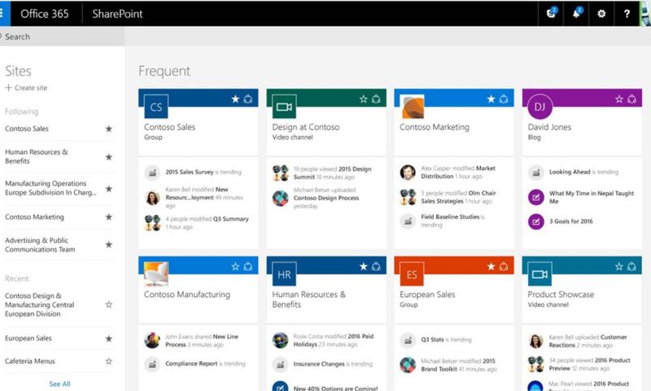
Task: Follow Cafeteria Menus site via star
Action: [109, 361]
